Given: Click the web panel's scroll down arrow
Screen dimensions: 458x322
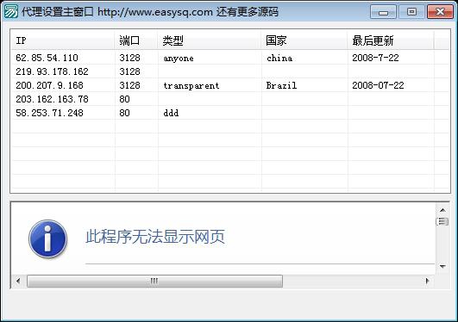Looking at the screenshot, I should pyautogui.click(x=442, y=266).
